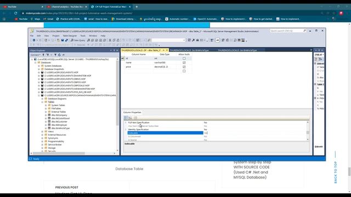The width and height of the screenshot is (351, 197).
Task: Open new browser tab with plus button
Action: click(x=137, y=7)
